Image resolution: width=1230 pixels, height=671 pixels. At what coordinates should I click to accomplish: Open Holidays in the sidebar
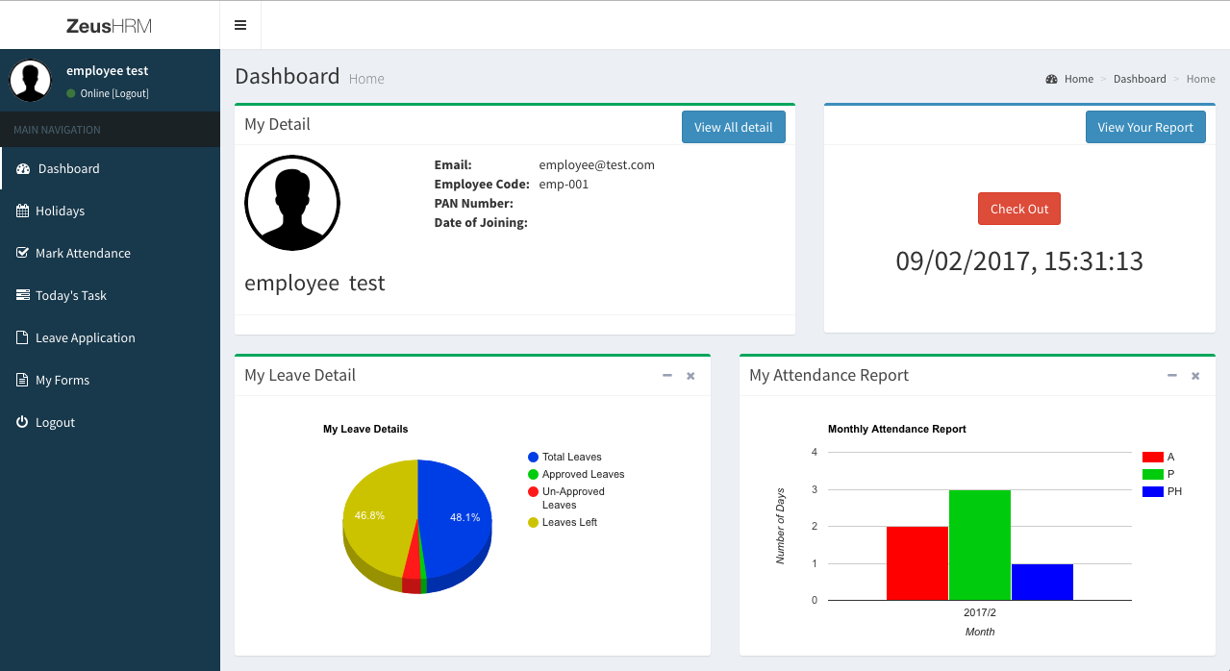(111, 211)
